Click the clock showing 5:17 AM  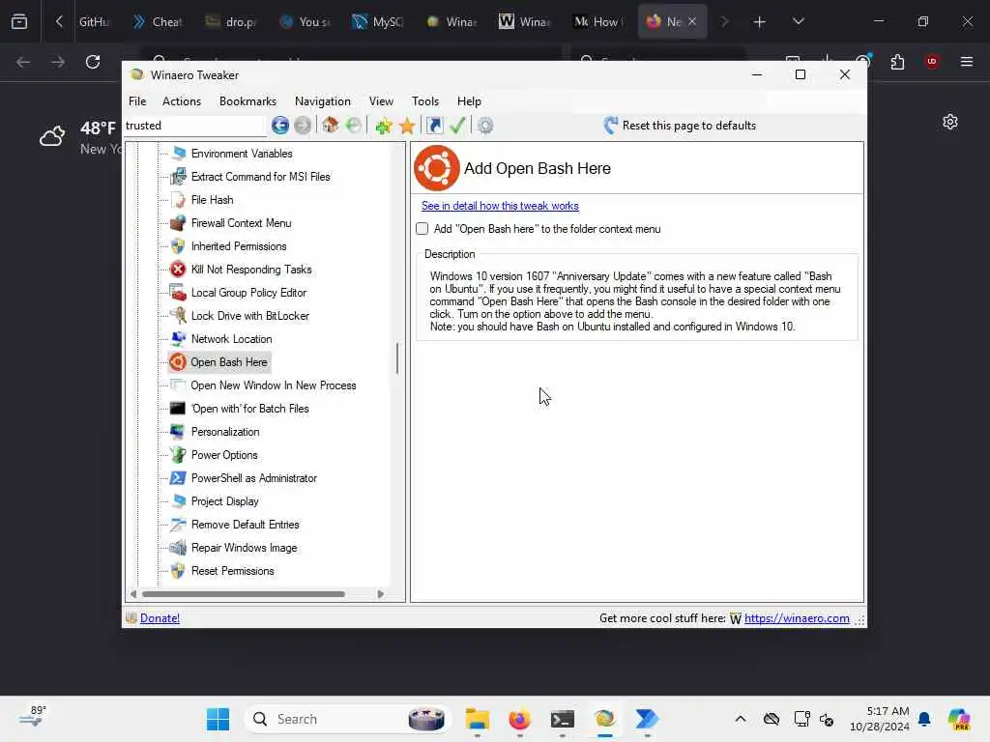(x=880, y=719)
